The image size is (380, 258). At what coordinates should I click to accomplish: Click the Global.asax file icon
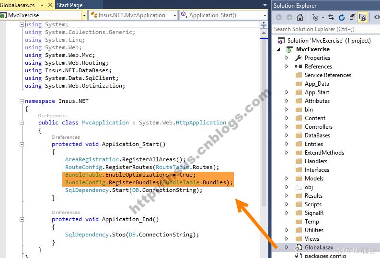pos(299,247)
